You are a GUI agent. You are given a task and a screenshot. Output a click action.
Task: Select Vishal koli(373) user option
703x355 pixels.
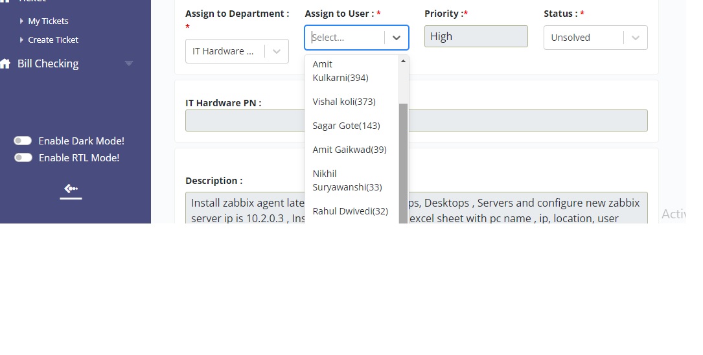coord(351,102)
